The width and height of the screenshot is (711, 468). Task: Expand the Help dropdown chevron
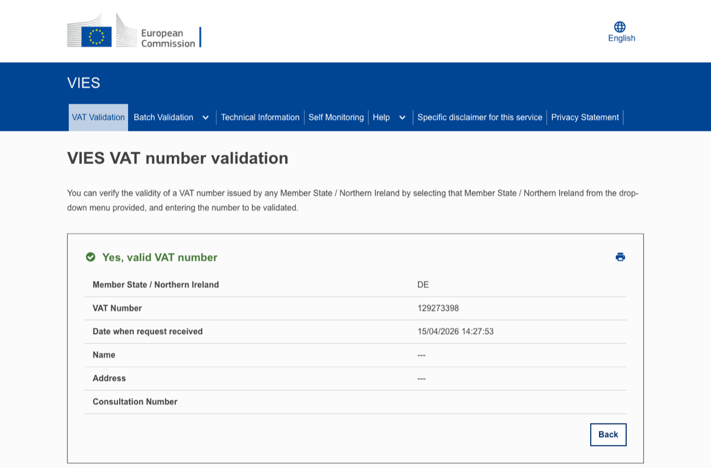click(x=402, y=118)
